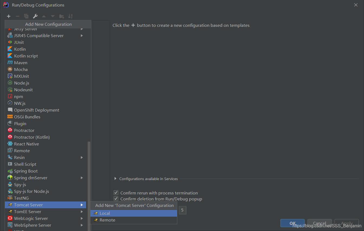364x231 pixels.
Task: Select the JUnit icon entry
Action: coord(10,42)
